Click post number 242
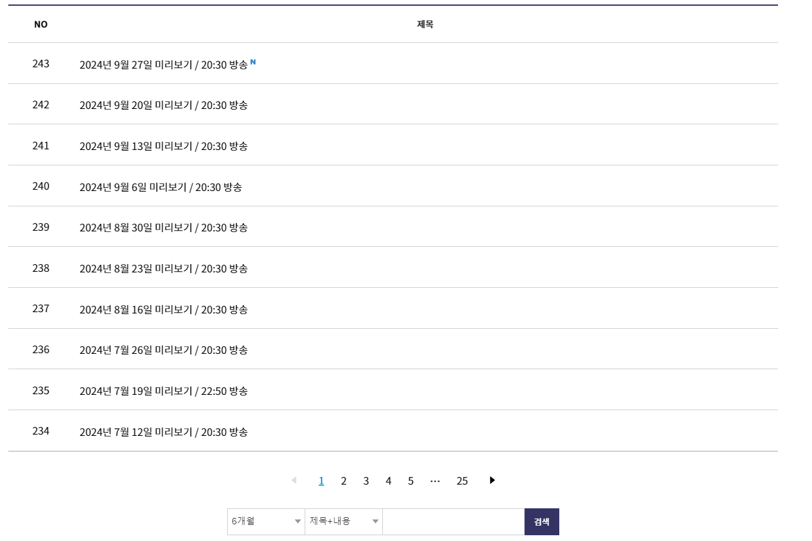The image size is (812, 541). click(40, 104)
